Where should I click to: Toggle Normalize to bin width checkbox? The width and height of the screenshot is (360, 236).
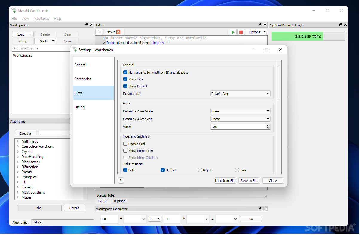click(x=125, y=72)
